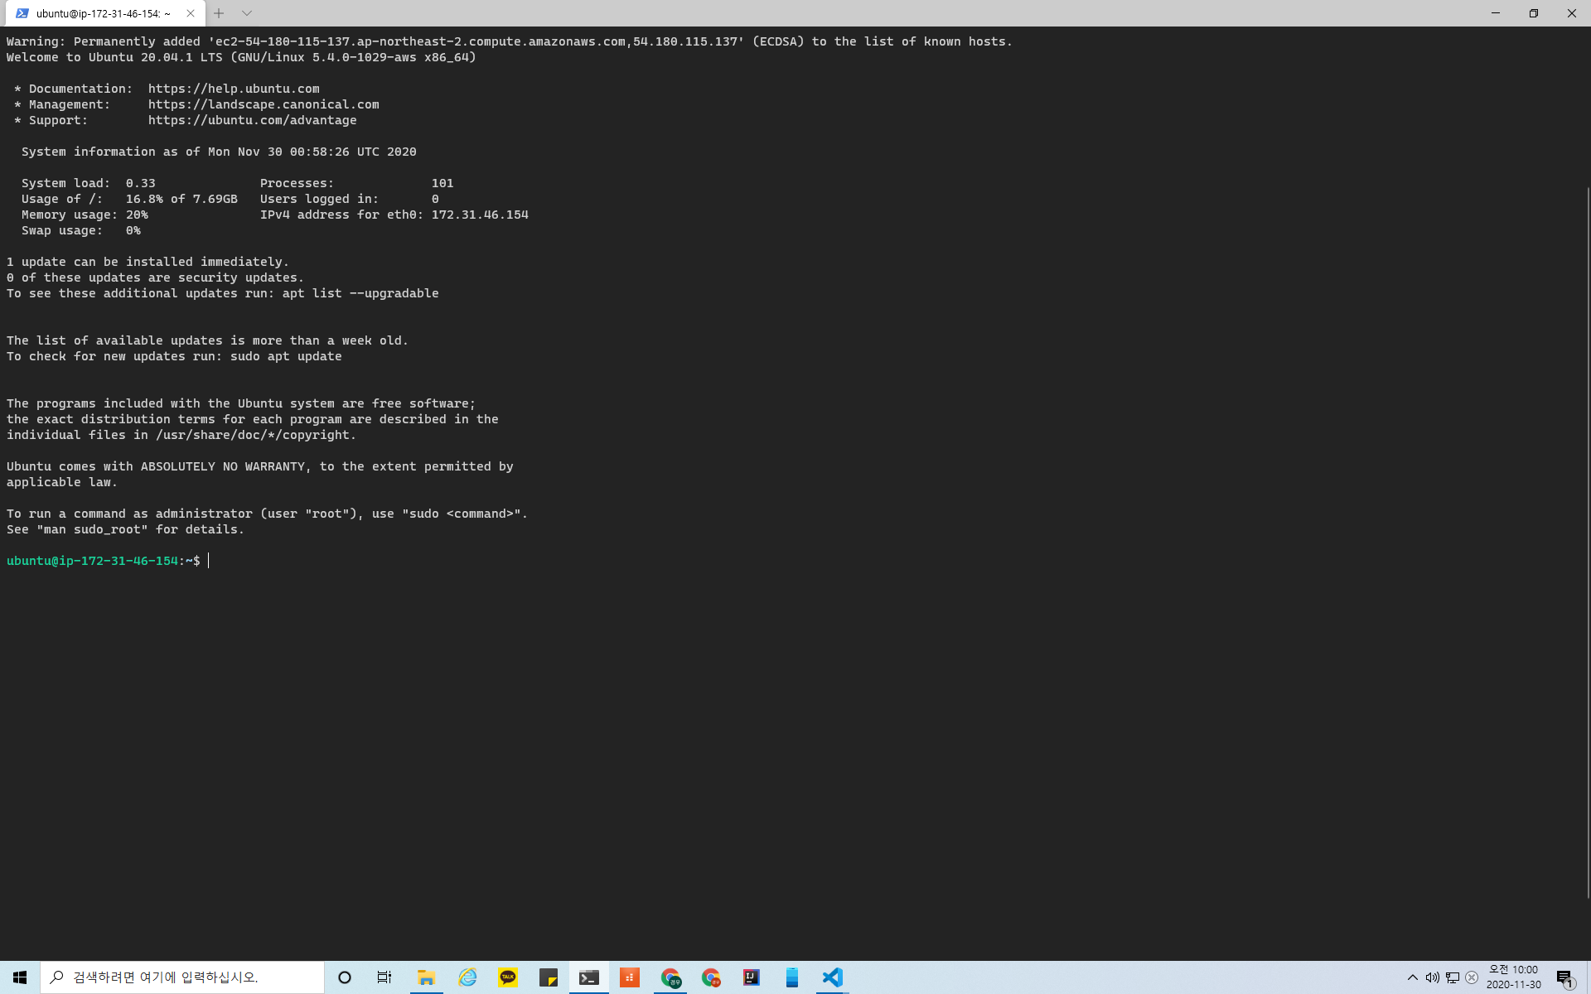The height and width of the screenshot is (994, 1591).
Task: Open Windows Start menu
Action: tap(20, 977)
